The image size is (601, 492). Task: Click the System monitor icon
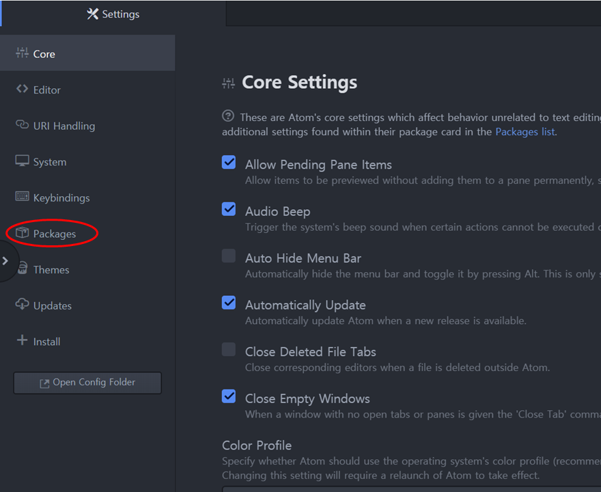22,161
